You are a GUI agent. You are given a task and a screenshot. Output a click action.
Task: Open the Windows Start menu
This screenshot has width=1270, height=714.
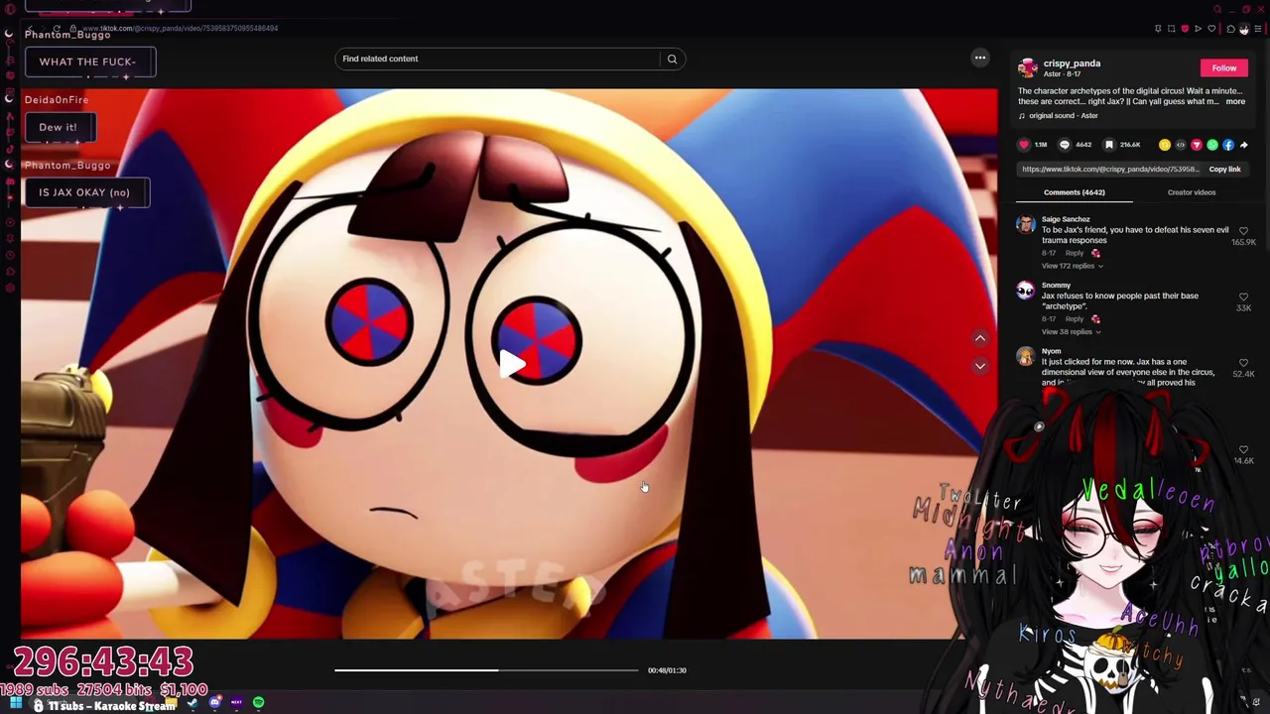[16, 703]
